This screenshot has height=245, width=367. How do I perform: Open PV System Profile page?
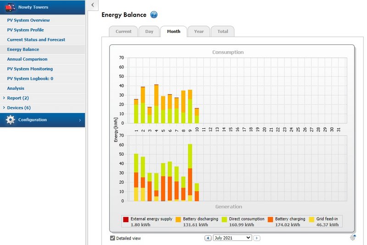tap(42, 30)
